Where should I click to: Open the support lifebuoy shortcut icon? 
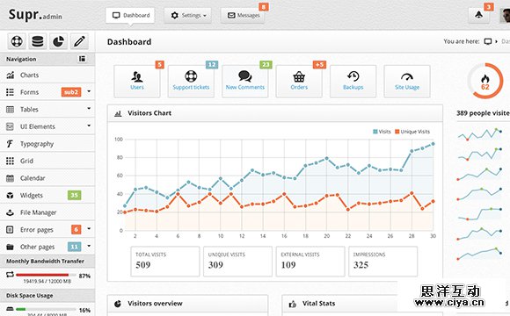tap(17, 41)
